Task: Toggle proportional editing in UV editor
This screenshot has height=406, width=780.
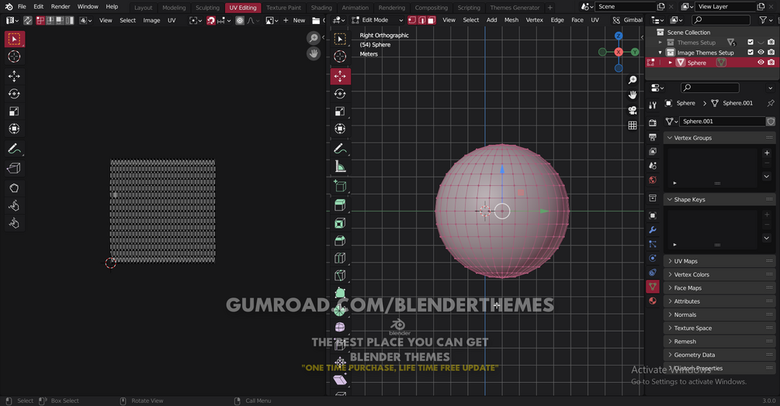Action: coord(240,20)
